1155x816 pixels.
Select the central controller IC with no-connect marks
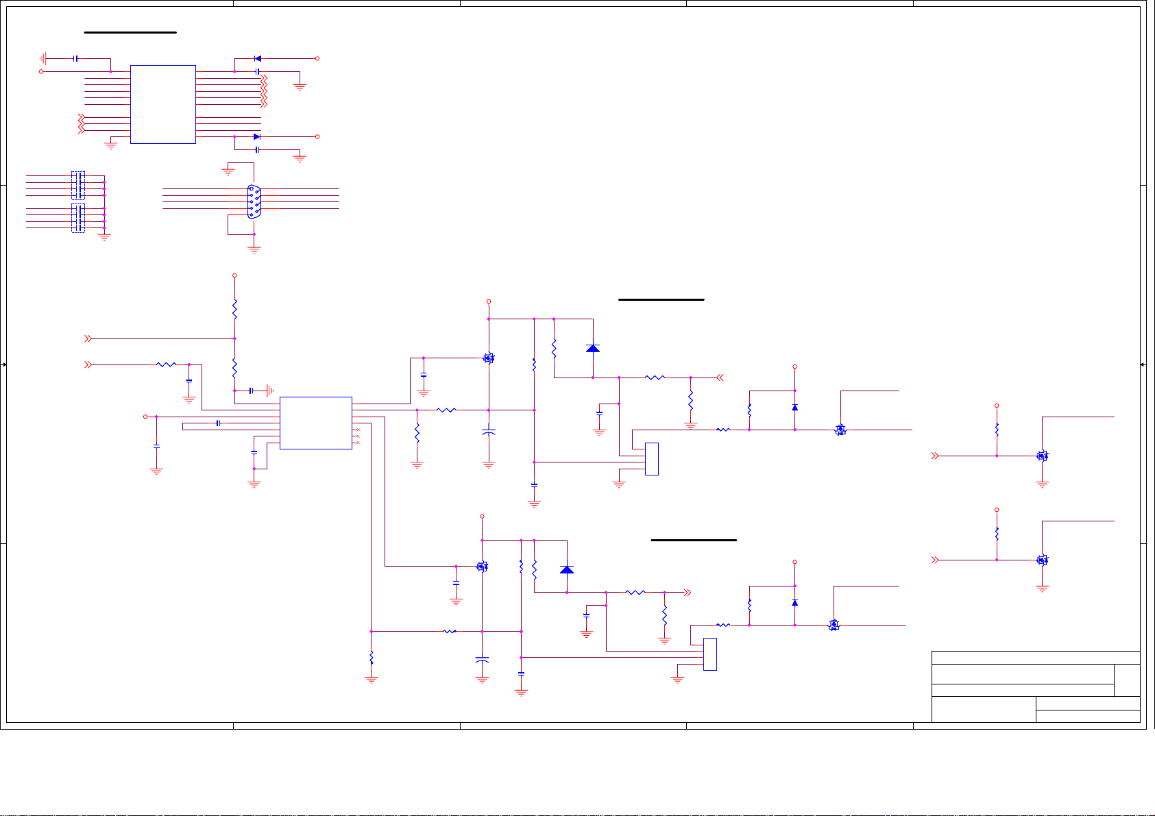(316, 423)
